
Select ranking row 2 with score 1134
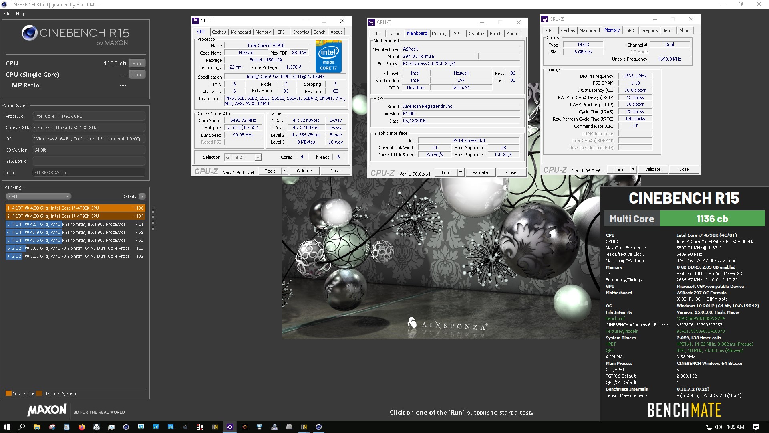[75, 216]
